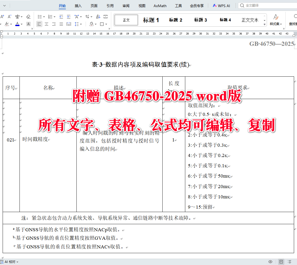Toggle the Distributed Alignment button

[69, 24]
